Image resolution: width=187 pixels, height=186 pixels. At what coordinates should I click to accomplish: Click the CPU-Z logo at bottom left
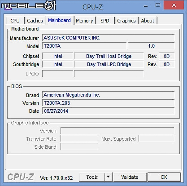pos(21,177)
